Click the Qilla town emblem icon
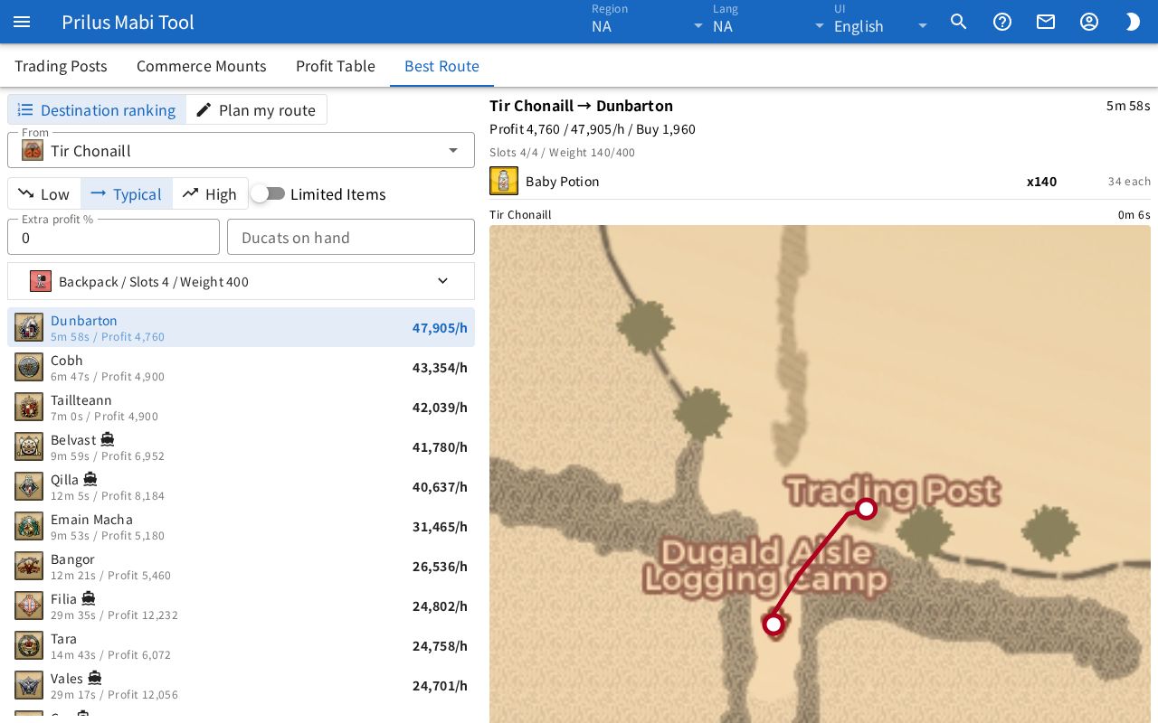Image resolution: width=1158 pixels, height=723 pixels. (29, 486)
